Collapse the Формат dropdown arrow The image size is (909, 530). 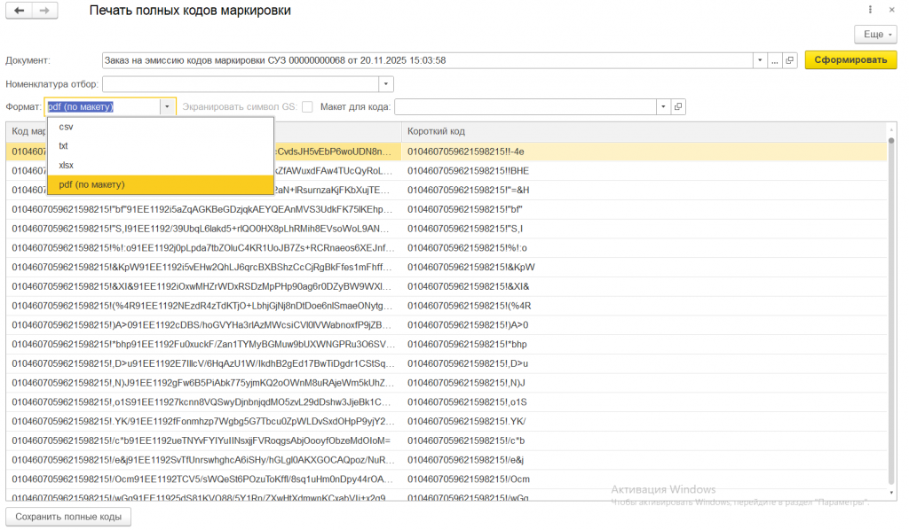167,106
